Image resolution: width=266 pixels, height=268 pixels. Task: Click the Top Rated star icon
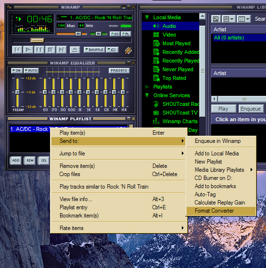click(x=156, y=78)
